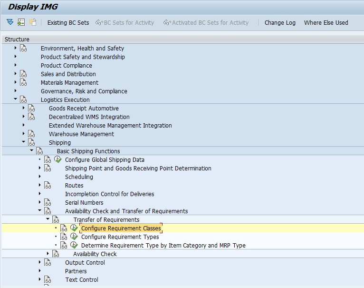364x288 pixels.
Task: Expand Warehouse Management node
Action: (x=24, y=134)
